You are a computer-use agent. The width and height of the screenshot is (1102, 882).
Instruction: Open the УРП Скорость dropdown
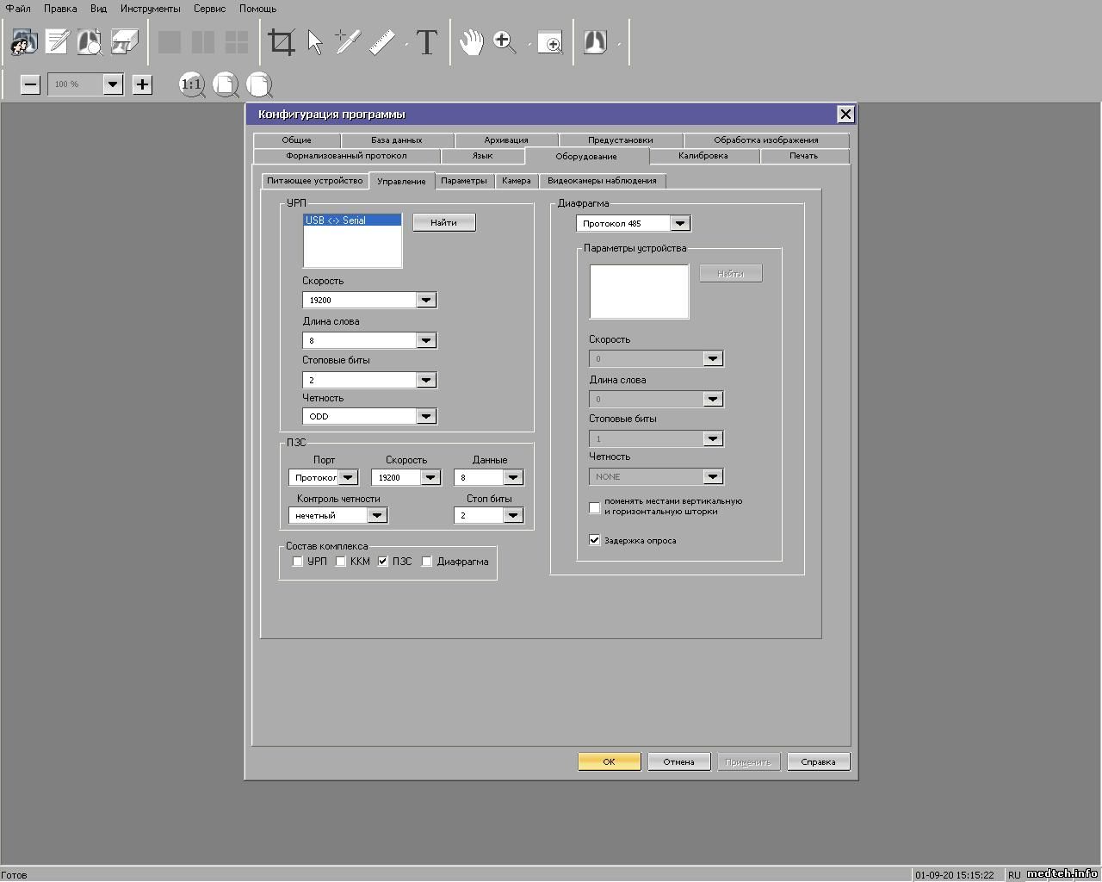pos(426,300)
